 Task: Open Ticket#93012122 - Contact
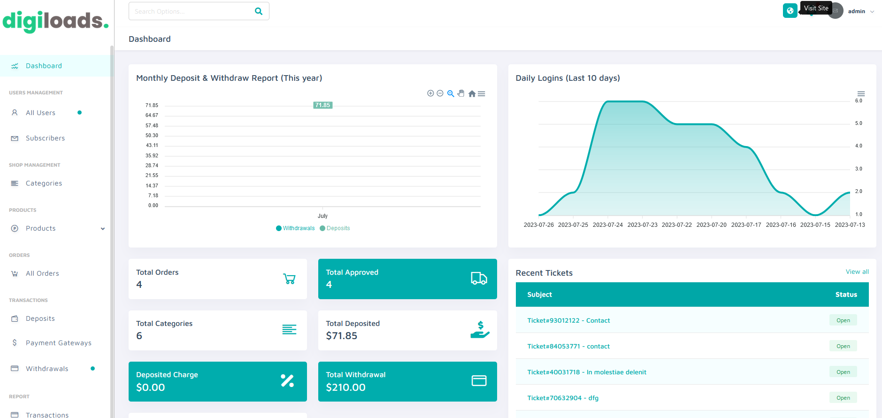point(568,320)
